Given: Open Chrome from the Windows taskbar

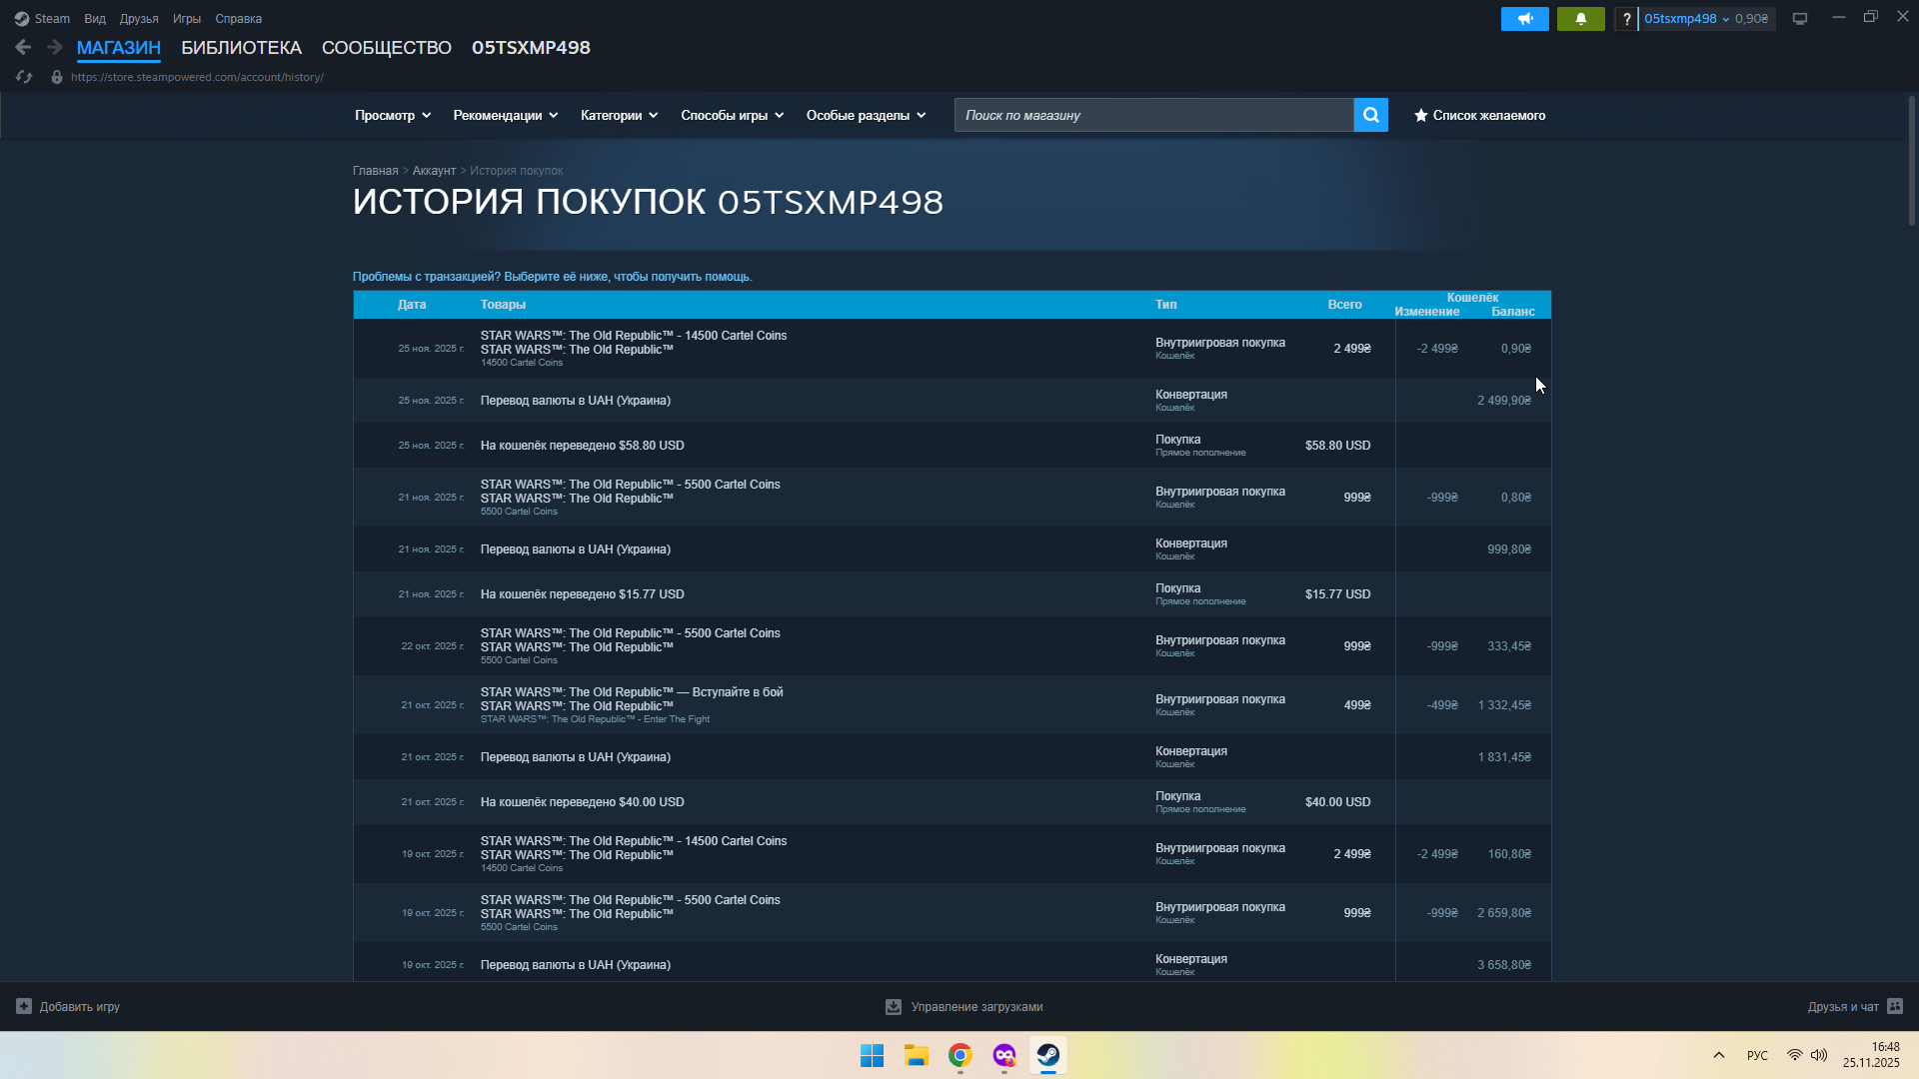Looking at the screenshot, I should (959, 1056).
